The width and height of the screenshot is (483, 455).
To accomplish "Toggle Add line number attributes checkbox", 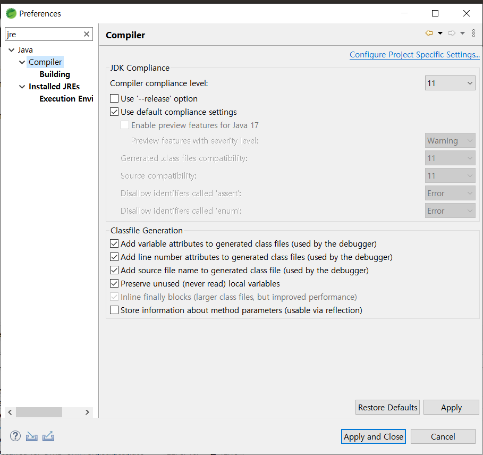I will tap(114, 257).
